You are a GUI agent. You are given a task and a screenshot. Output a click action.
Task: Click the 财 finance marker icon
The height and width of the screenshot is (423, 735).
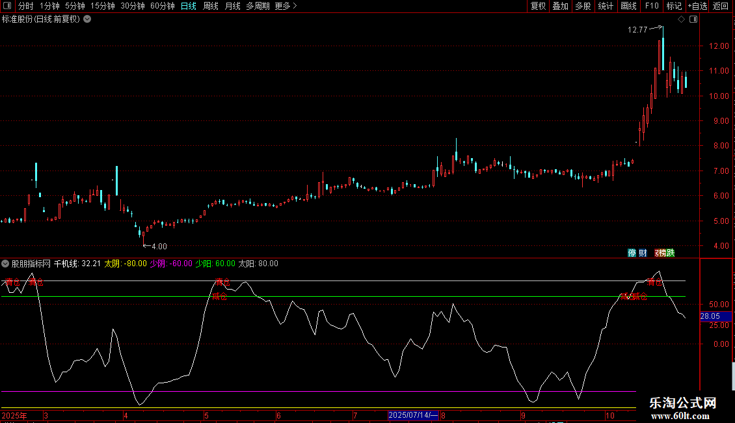(643, 252)
